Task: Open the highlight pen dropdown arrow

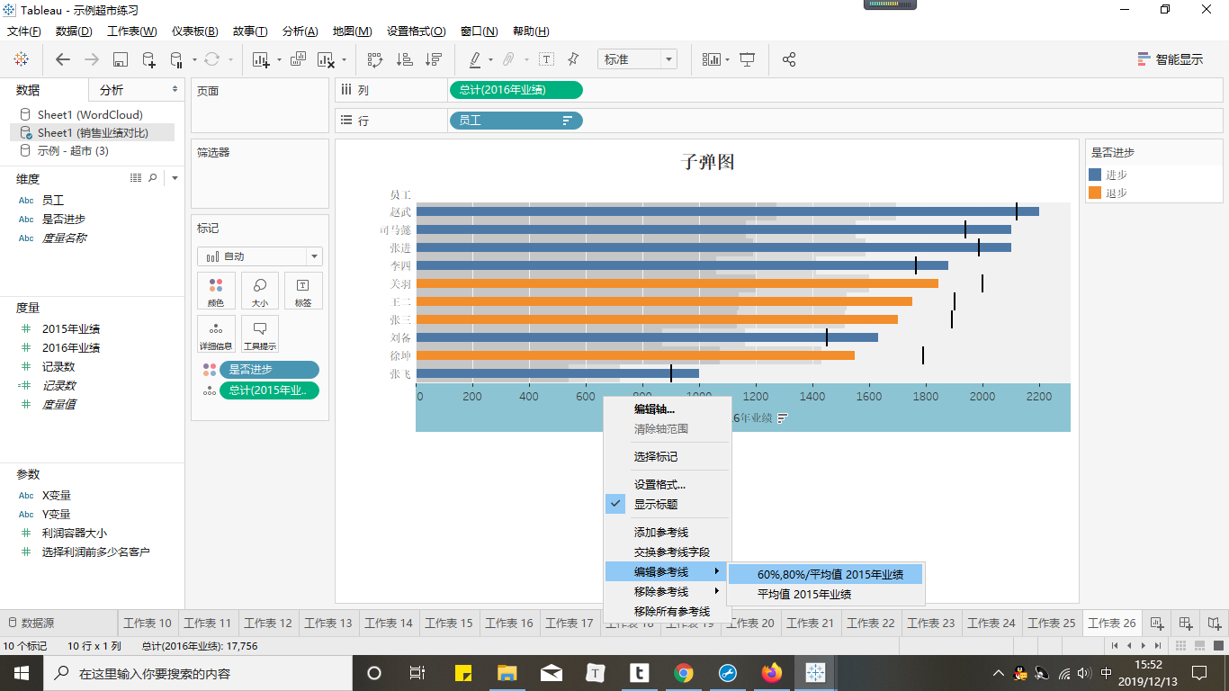Action: point(490,60)
